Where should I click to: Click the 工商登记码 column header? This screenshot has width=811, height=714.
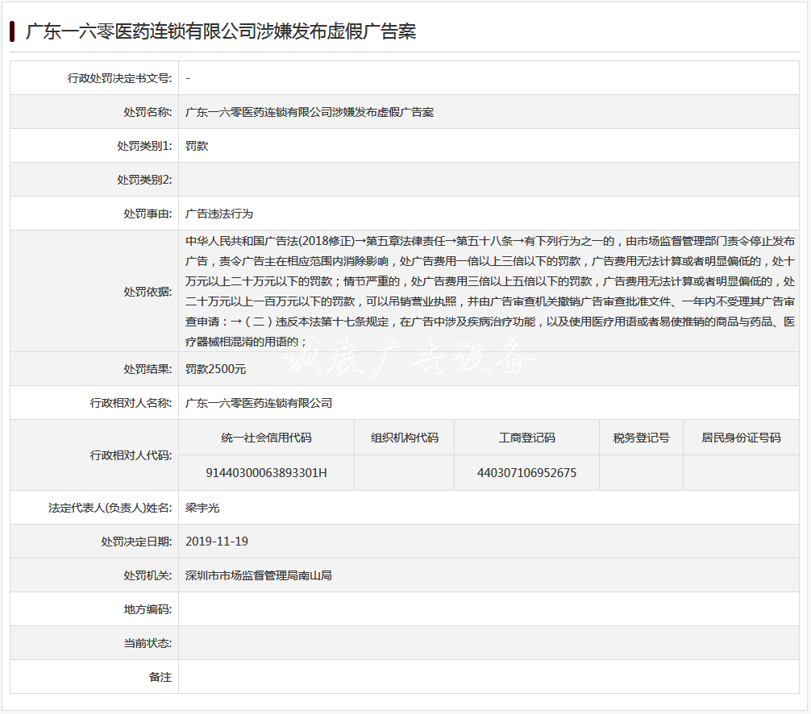tap(526, 438)
